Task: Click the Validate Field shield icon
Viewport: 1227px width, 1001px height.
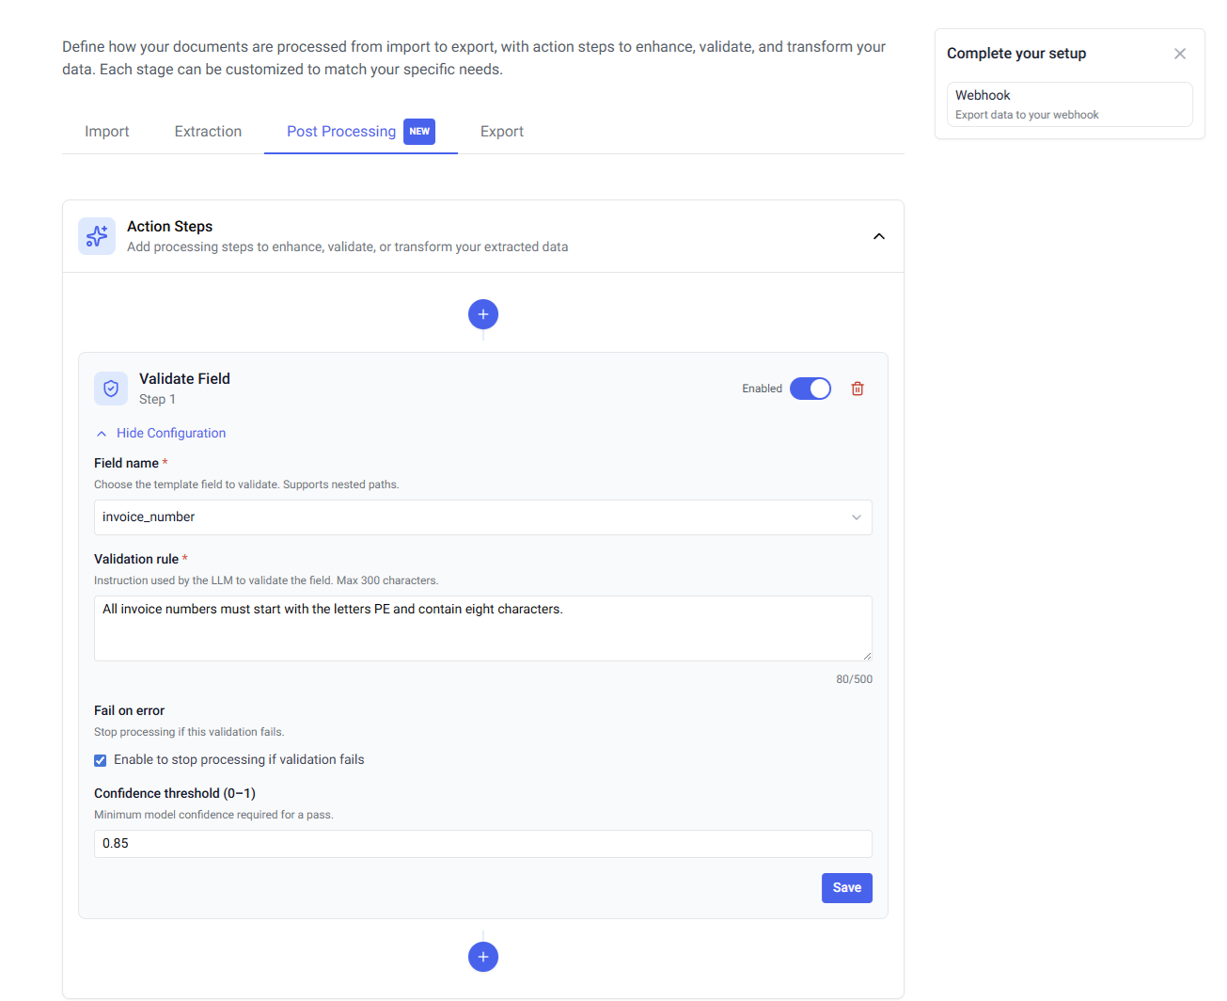Action: click(x=111, y=389)
